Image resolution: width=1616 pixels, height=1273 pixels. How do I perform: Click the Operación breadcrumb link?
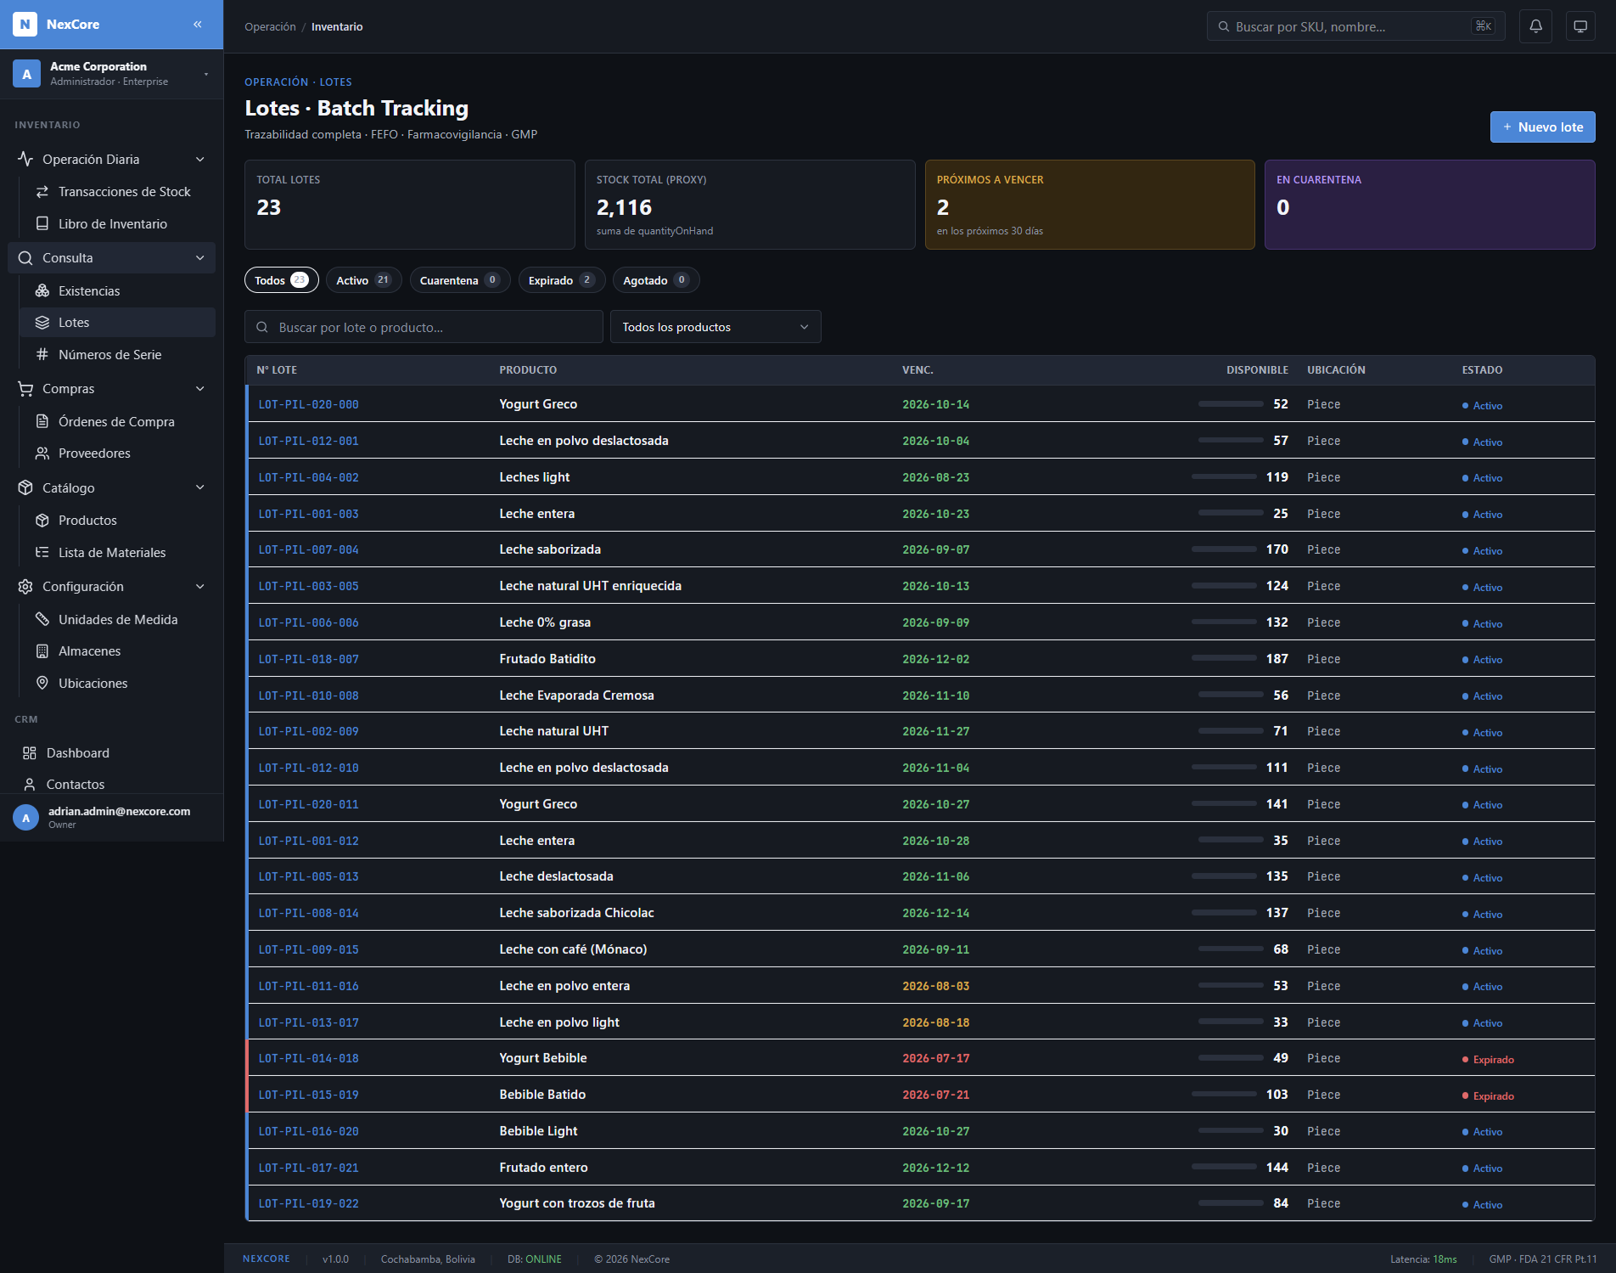click(270, 27)
